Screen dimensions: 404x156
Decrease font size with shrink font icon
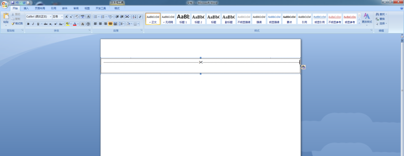pyautogui.click(x=71, y=17)
